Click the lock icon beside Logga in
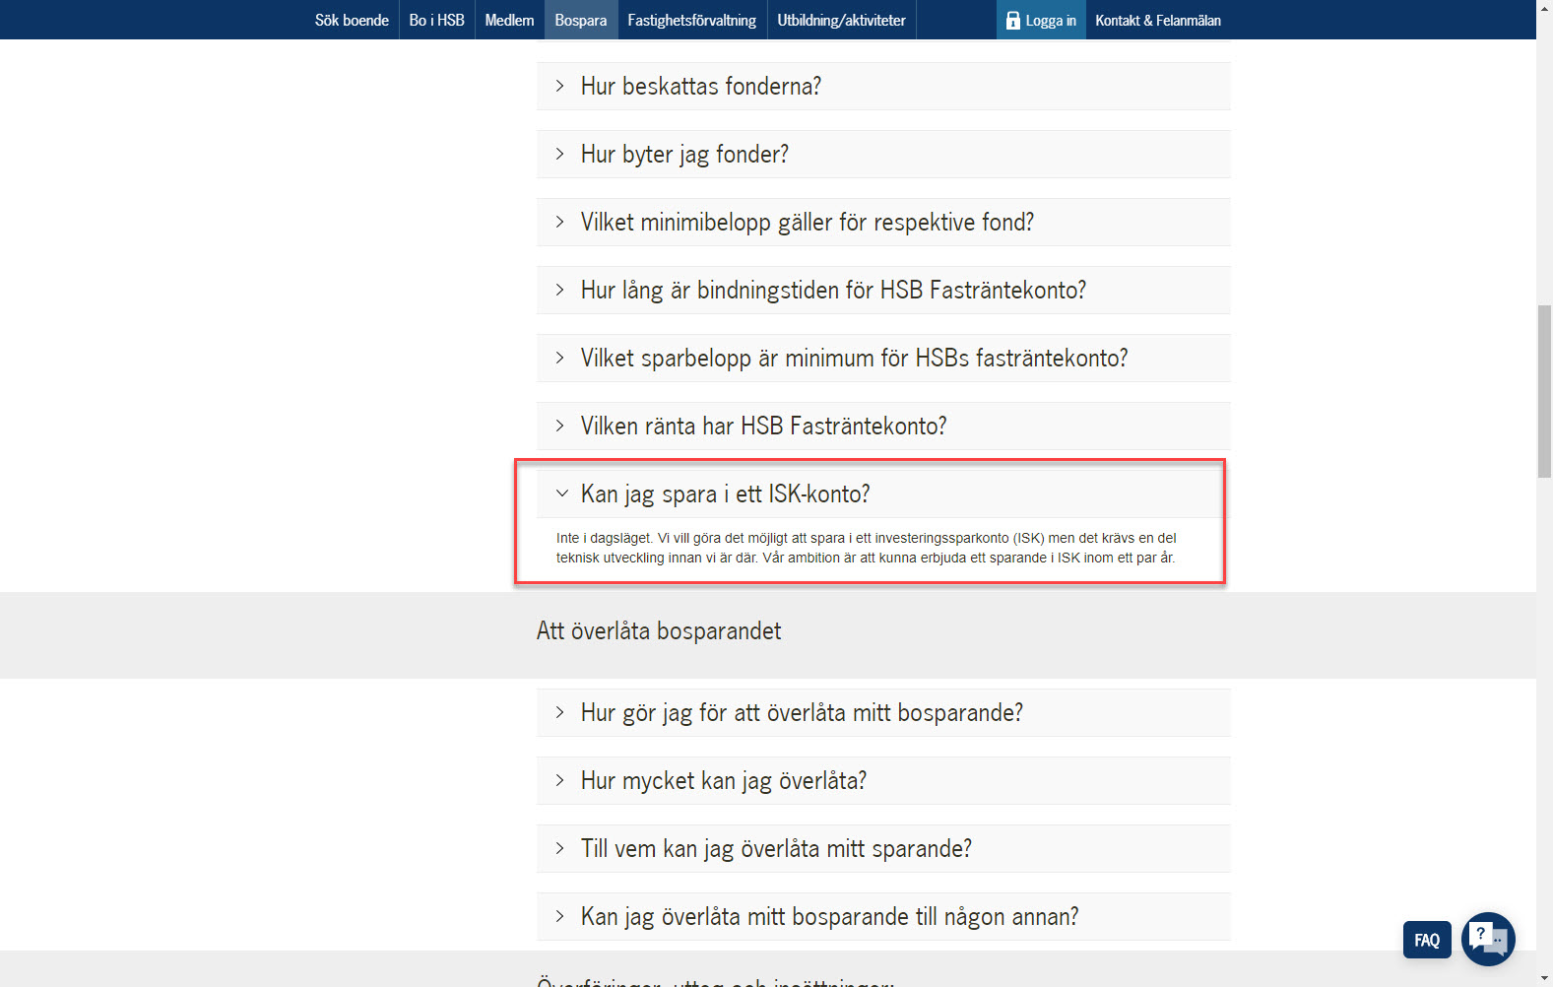The height and width of the screenshot is (987, 1553). pos(1012,21)
